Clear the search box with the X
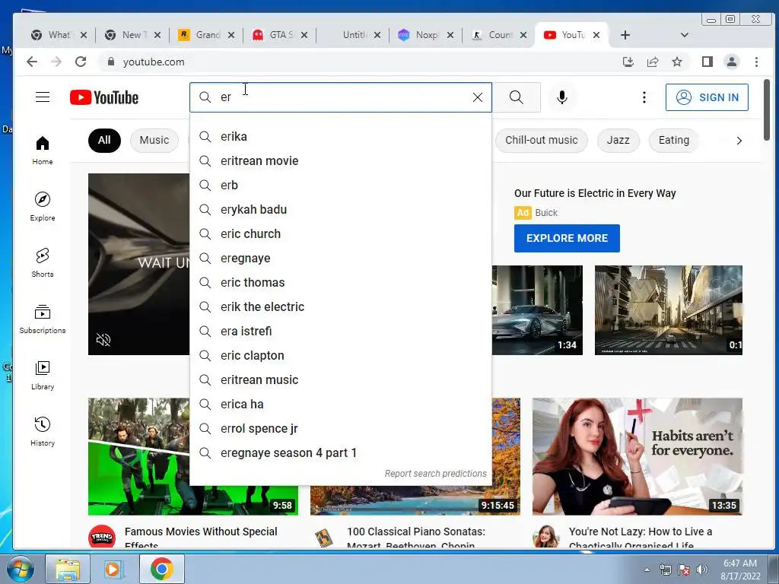 (478, 97)
